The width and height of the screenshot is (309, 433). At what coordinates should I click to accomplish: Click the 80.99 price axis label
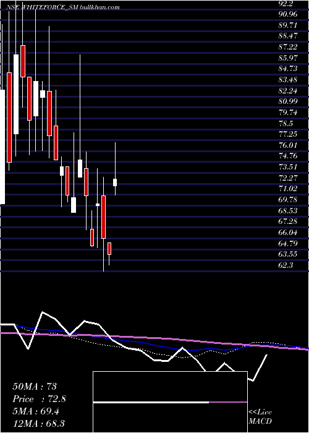pos(288,101)
